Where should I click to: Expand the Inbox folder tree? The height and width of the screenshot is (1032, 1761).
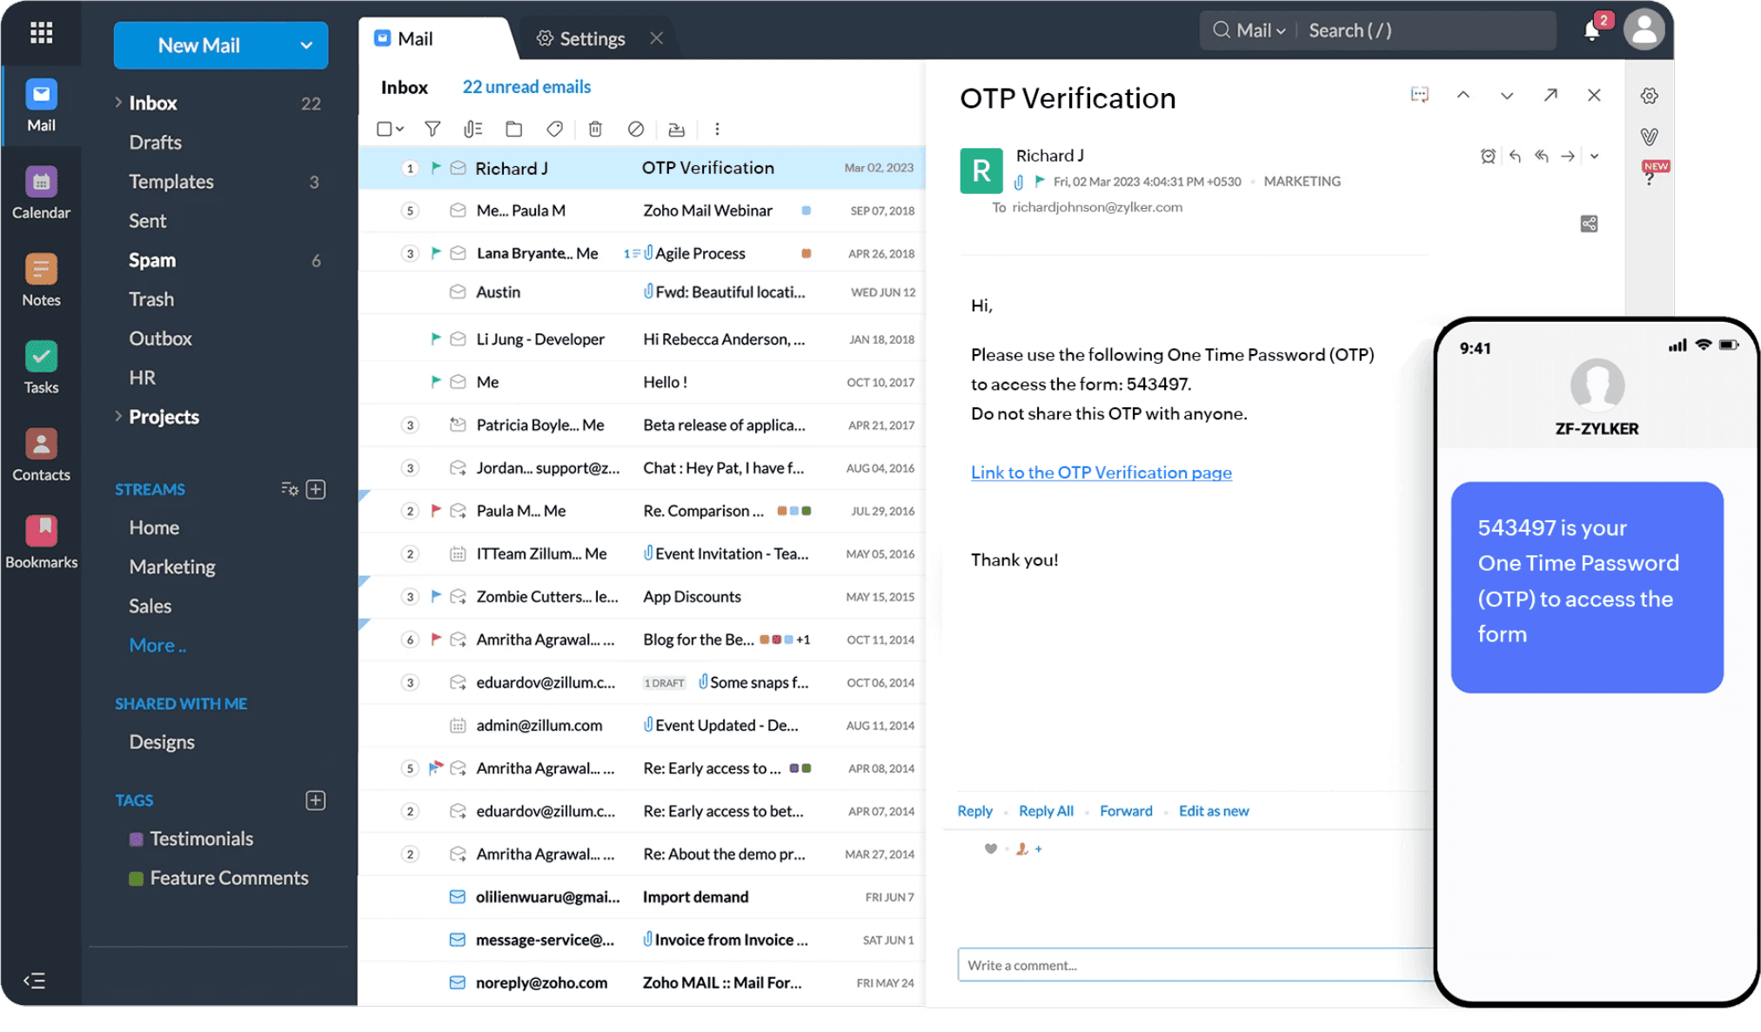(118, 103)
